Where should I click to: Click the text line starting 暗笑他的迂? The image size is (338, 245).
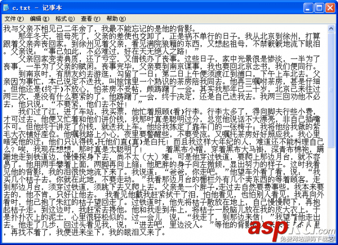pos(163,142)
